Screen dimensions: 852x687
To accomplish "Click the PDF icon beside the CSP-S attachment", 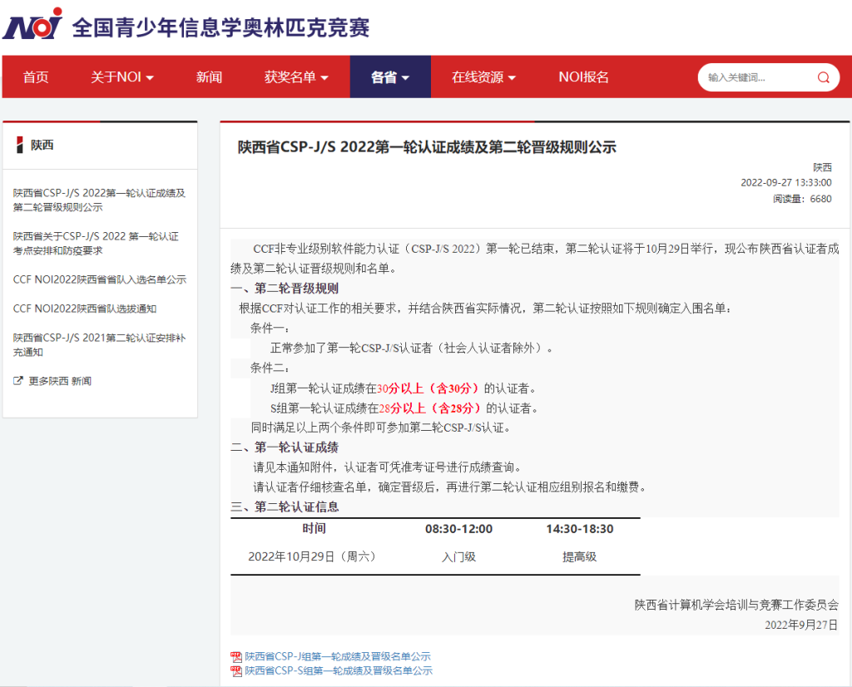I will pos(235,671).
